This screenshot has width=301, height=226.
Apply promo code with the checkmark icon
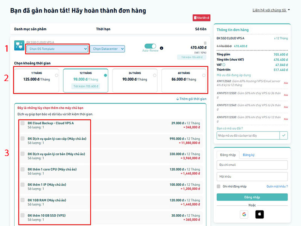coord(284,135)
